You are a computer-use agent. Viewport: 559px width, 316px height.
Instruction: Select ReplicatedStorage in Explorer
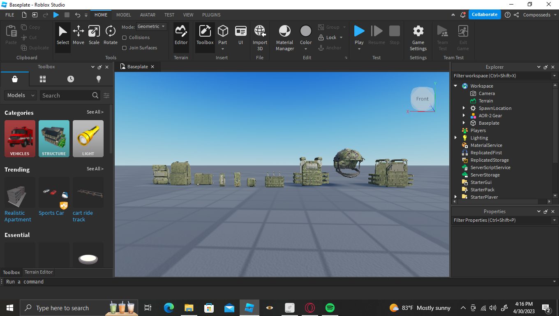[x=490, y=160]
